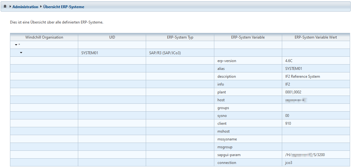This screenshot has width=351, height=168.
Task: Select the sapgui-param variable cell
Action: coord(229,155)
